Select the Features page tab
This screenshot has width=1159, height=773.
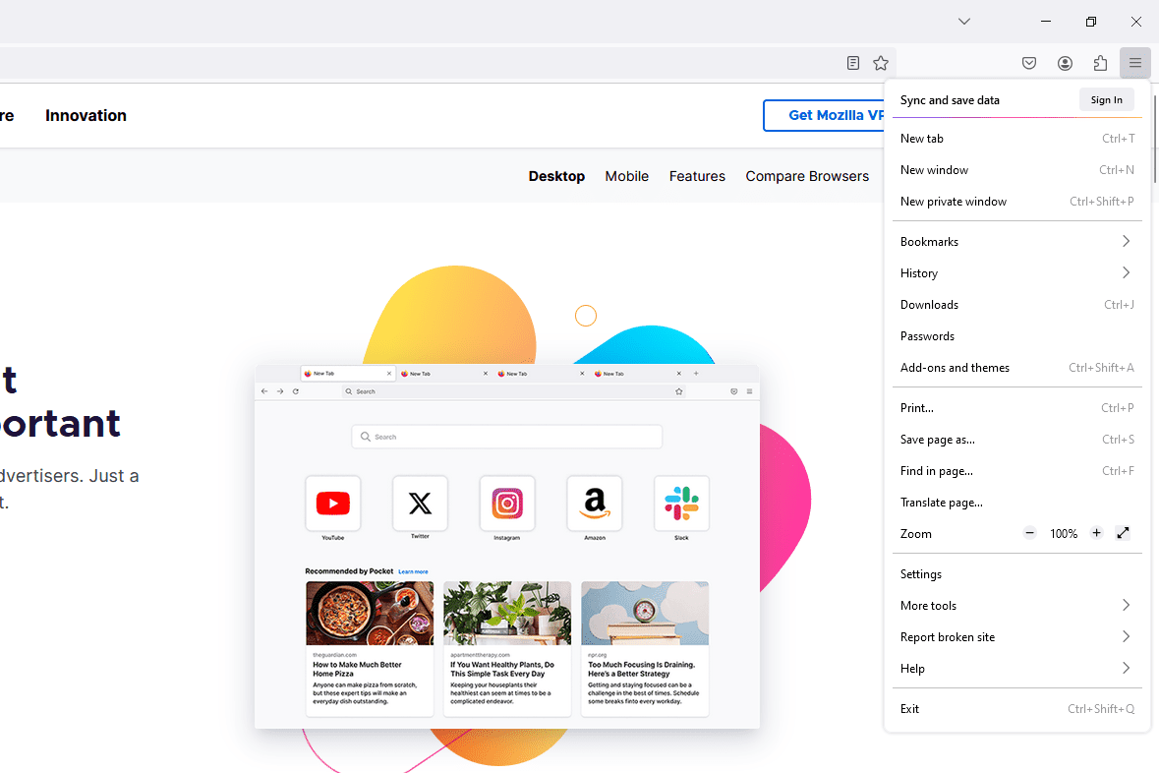click(x=697, y=176)
